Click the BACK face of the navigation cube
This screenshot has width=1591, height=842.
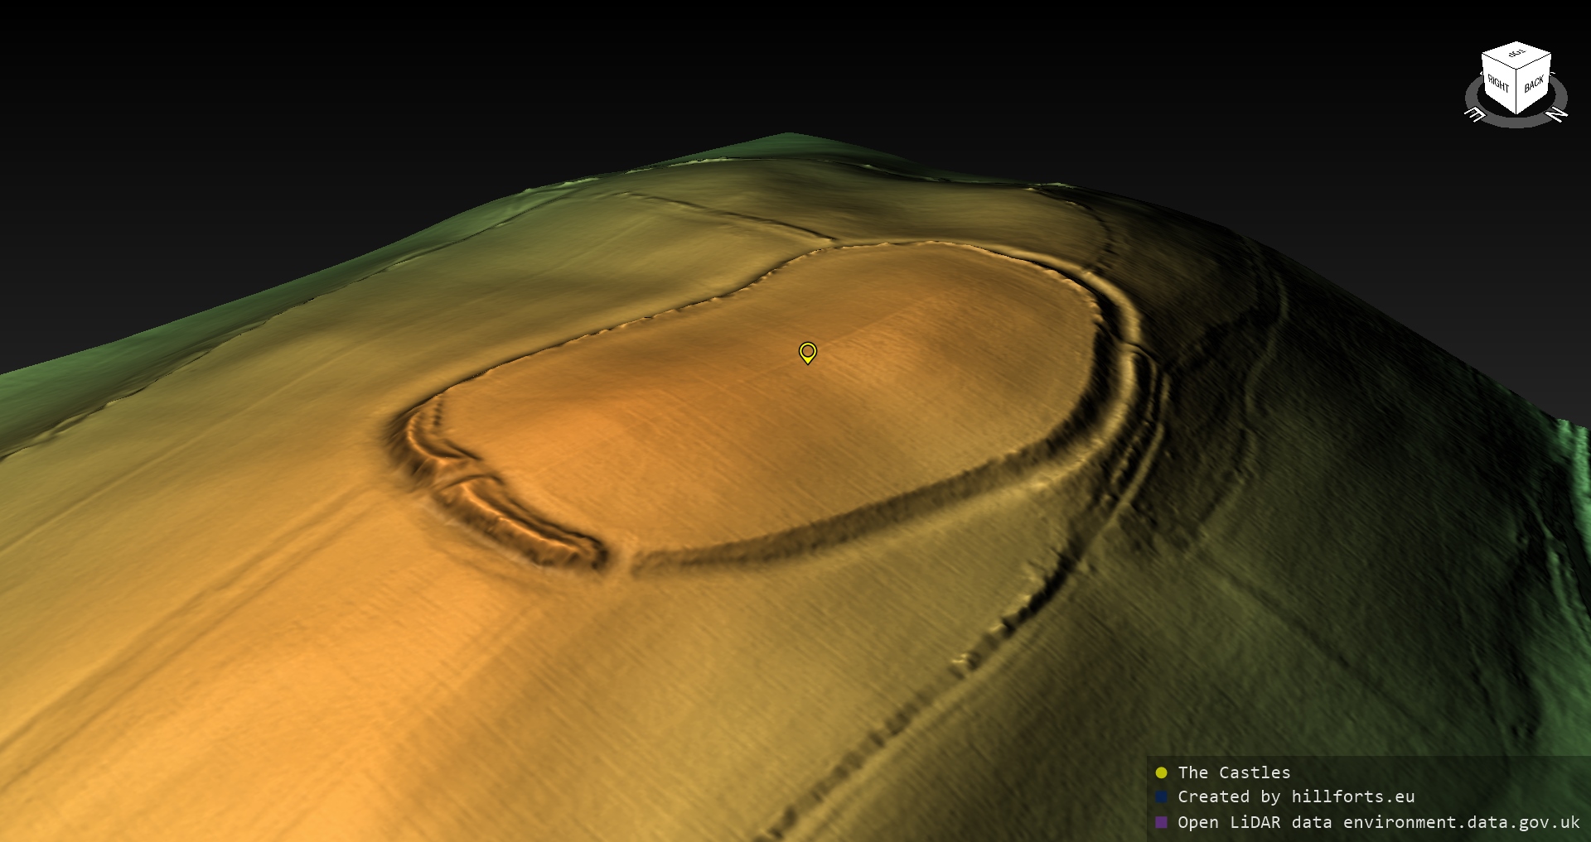tap(1534, 84)
